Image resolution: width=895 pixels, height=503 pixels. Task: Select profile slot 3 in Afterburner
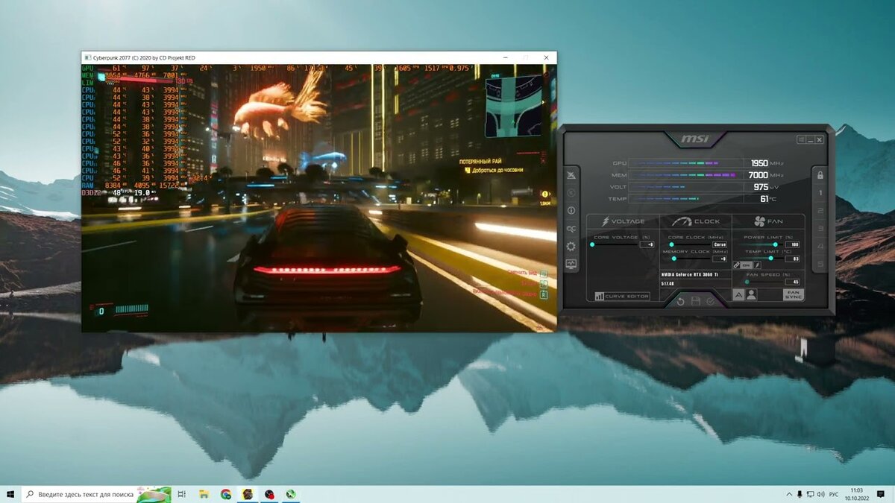coord(820,229)
